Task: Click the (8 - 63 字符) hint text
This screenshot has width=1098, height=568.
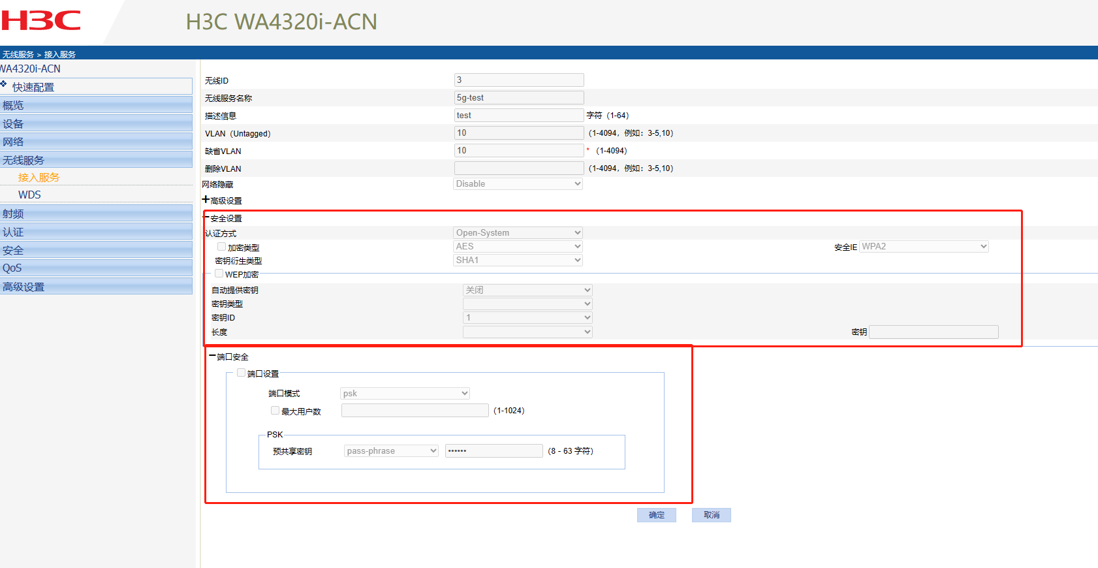Action: tap(571, 451)
